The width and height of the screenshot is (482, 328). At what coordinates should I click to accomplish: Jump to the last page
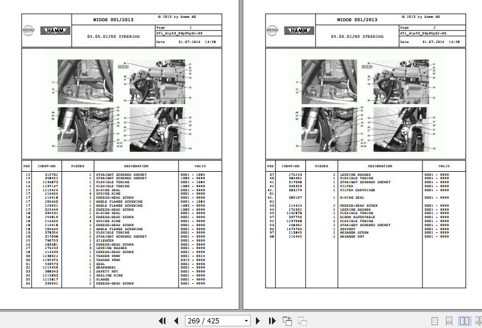pyautogui.click(x=272, y=321)
